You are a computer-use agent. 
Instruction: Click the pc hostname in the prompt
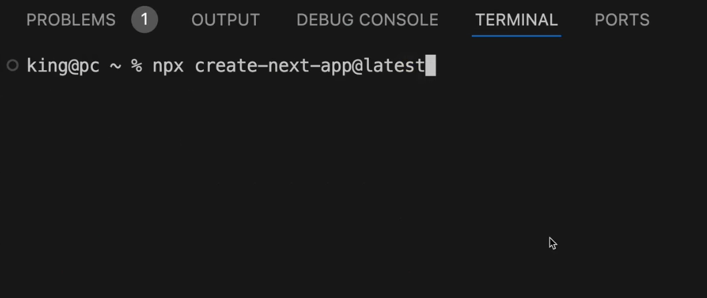point(89,65)
